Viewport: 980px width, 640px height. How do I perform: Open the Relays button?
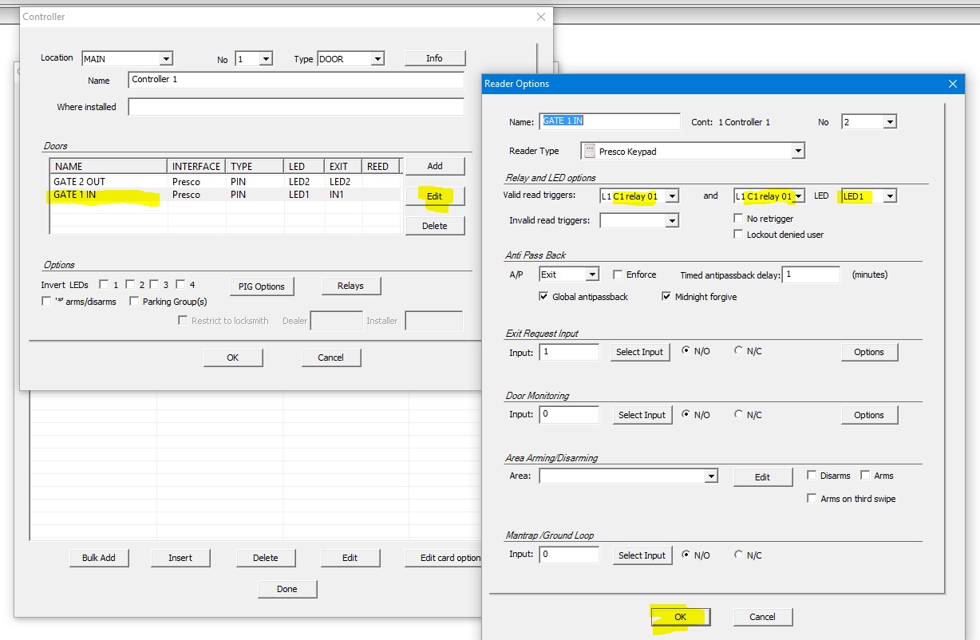350,286
